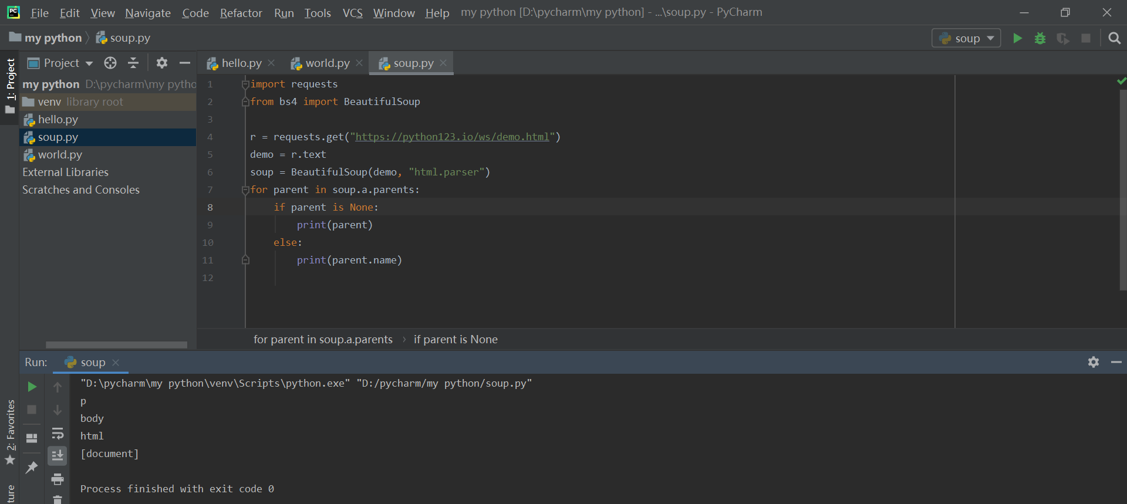Screen dimensions: 1127x504
Task: Open Search Everywhere magnifier
Action: (x=1114, y=38)
